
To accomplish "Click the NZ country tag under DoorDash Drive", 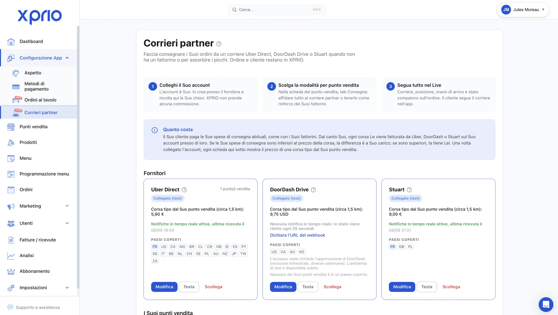I will pos(302,252).
